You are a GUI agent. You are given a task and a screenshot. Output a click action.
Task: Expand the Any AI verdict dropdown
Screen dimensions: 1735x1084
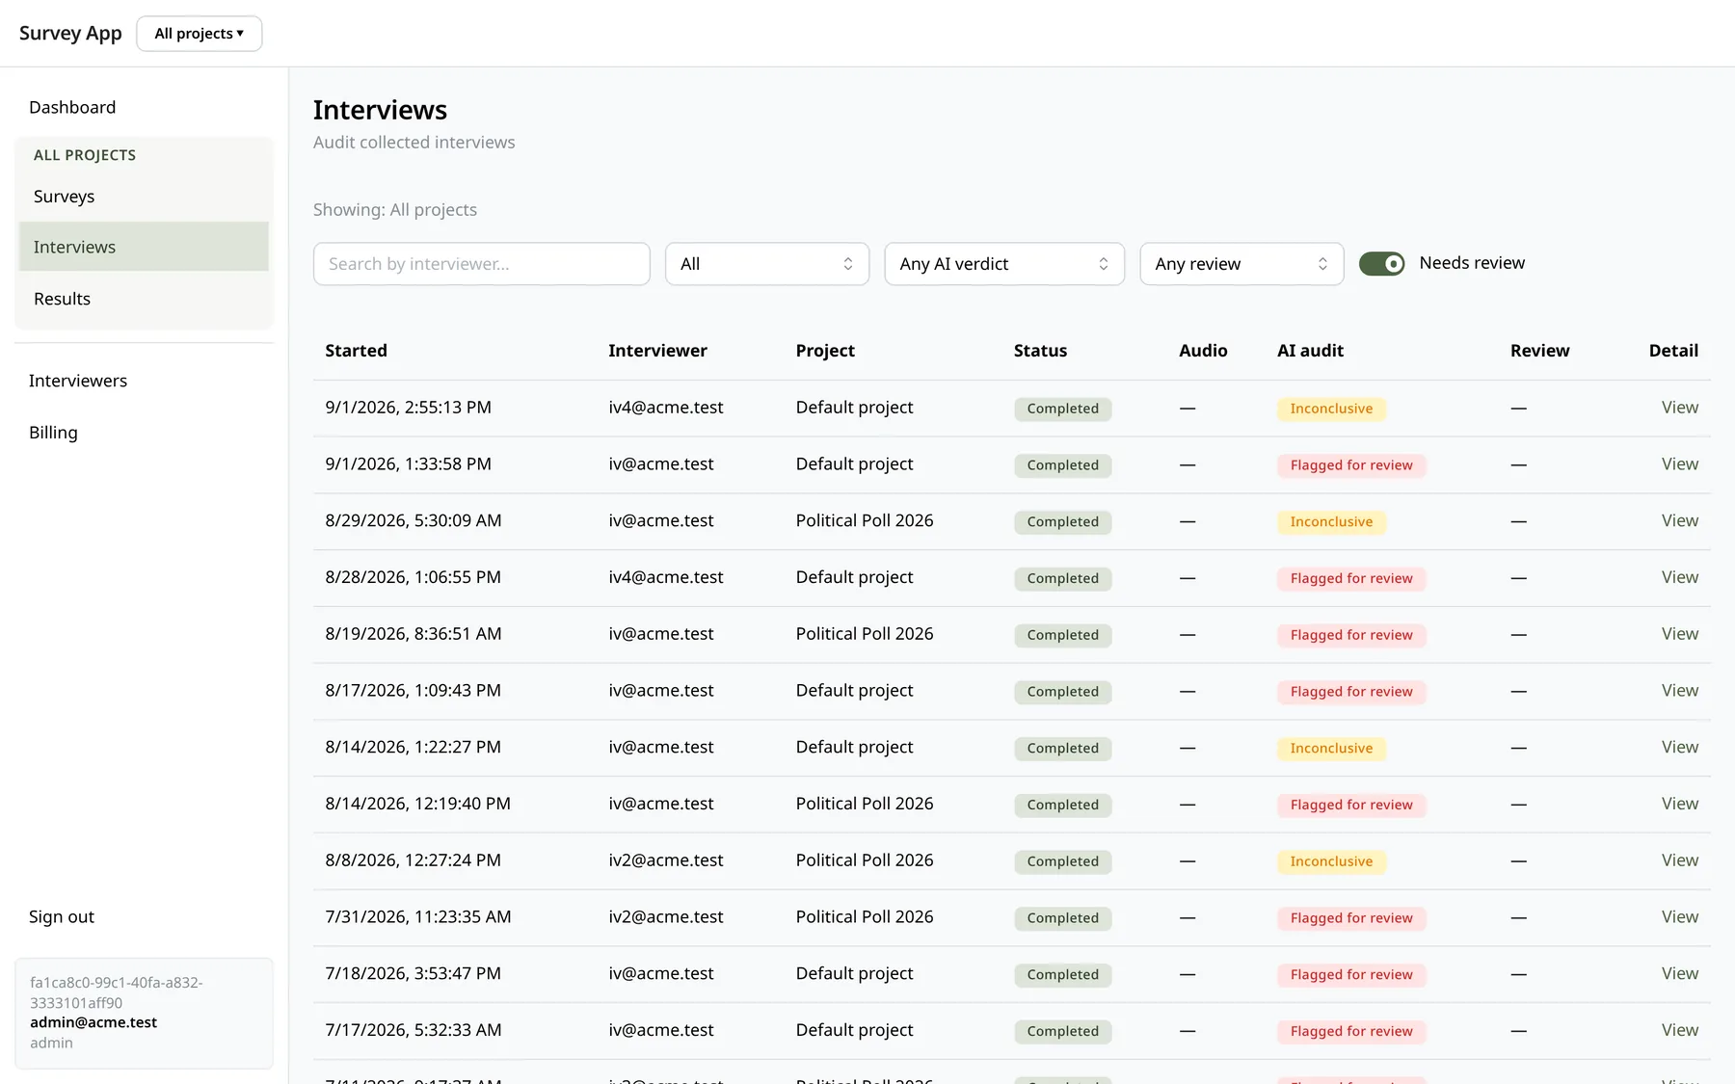(1004, 264)
